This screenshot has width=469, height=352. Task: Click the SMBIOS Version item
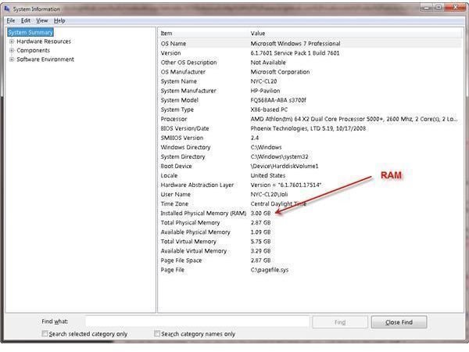click(182, 138)
